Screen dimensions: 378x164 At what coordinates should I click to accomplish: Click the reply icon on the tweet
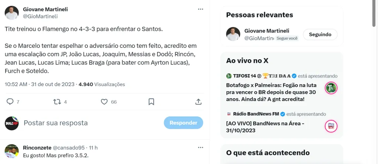(10, 102)
